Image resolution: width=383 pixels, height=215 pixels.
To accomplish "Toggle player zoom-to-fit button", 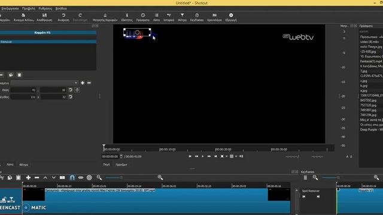I will tap(222, 156).
